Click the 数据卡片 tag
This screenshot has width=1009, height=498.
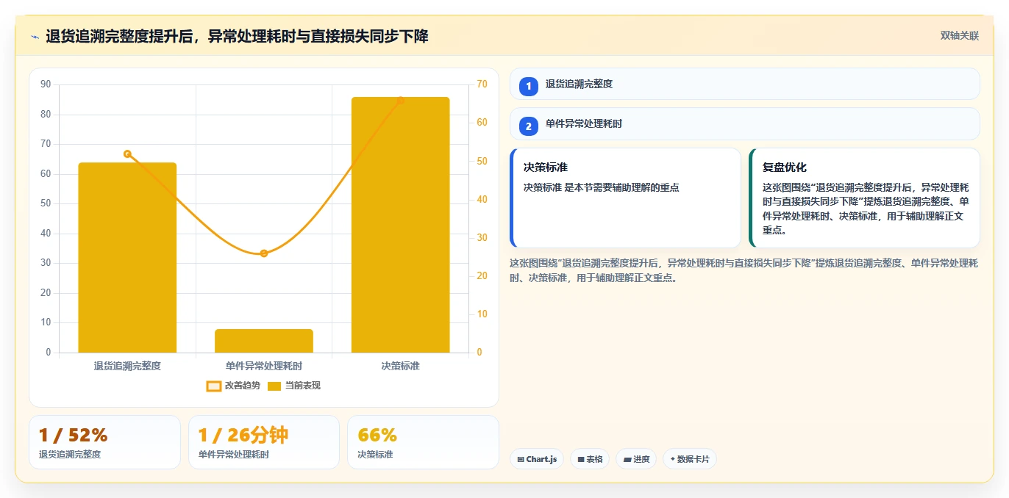coord(689,459)
